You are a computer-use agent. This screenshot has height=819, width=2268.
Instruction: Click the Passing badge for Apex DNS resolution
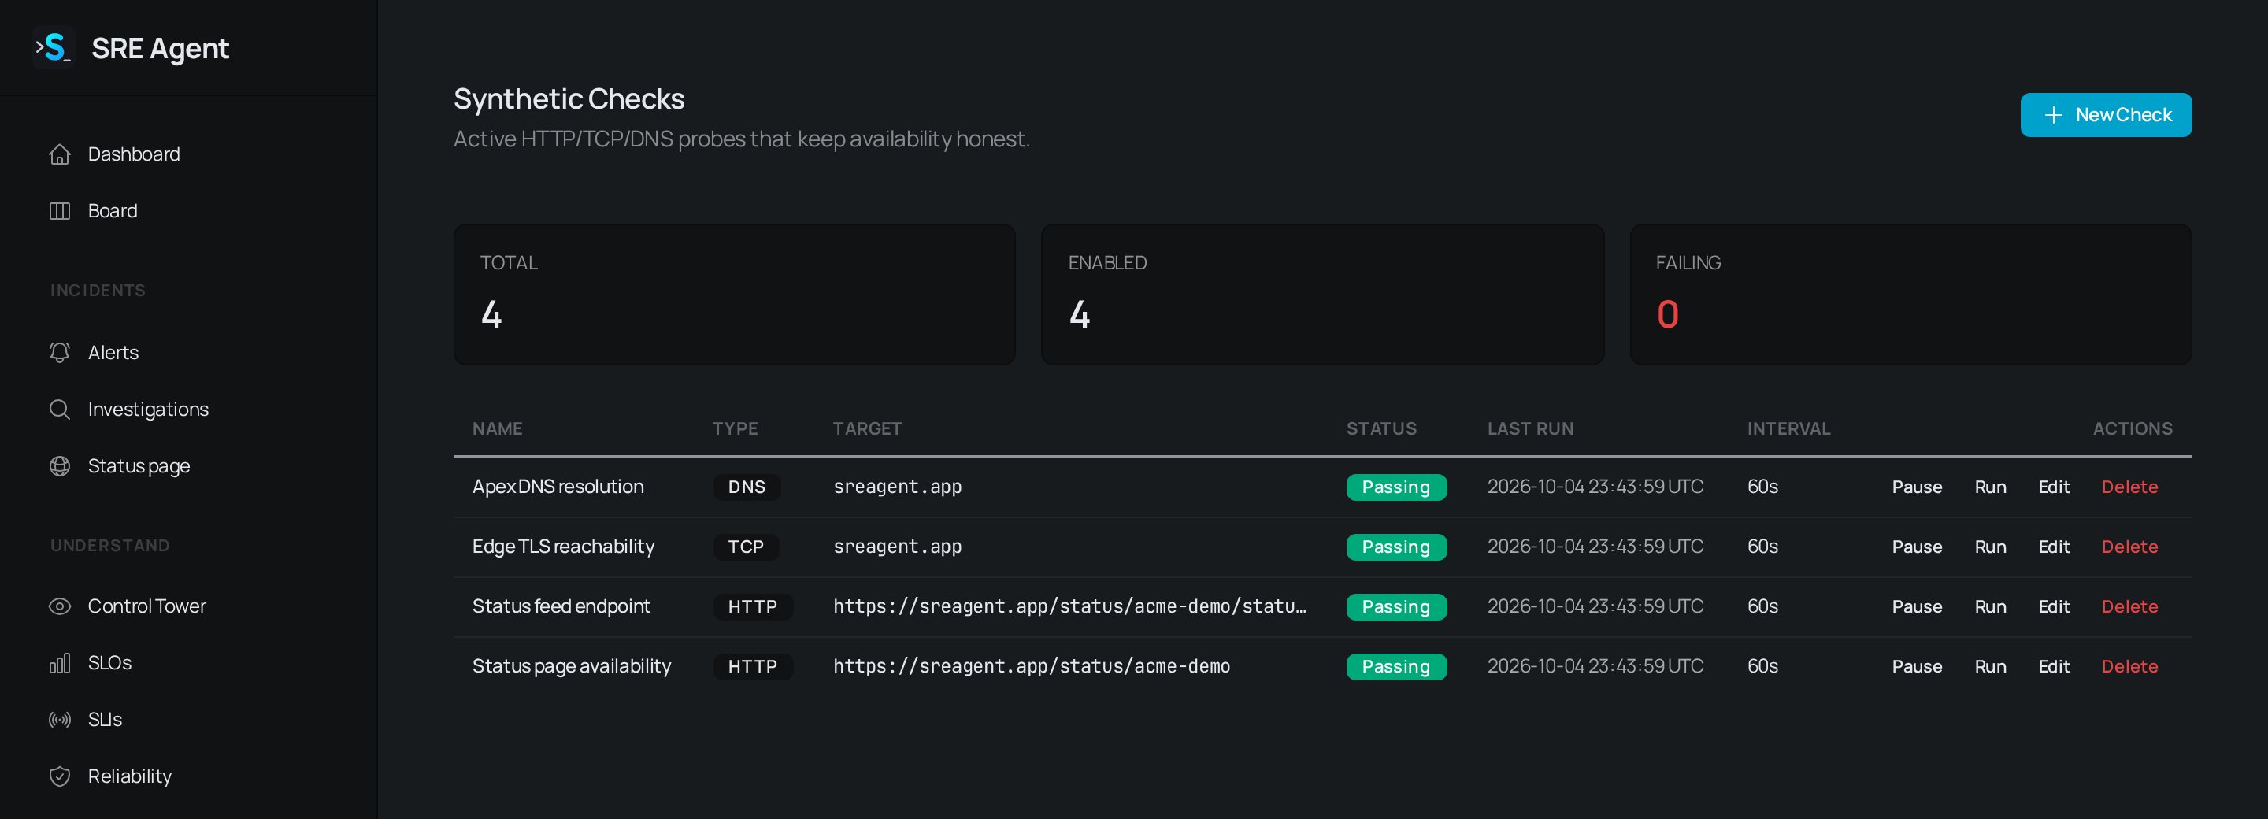(1395, 487)
